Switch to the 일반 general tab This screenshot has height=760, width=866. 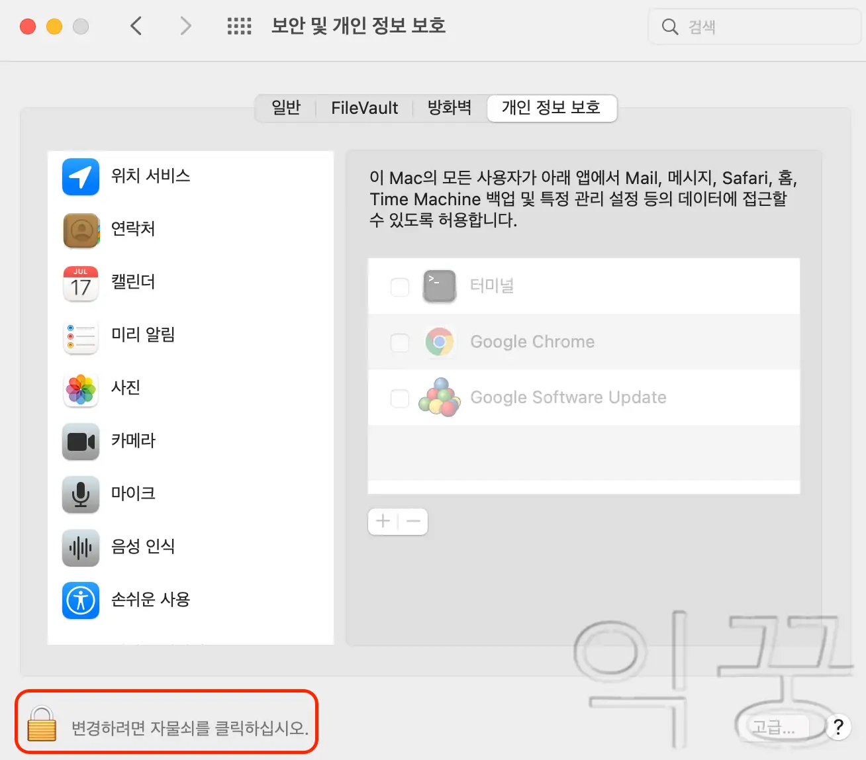point(285,108)
